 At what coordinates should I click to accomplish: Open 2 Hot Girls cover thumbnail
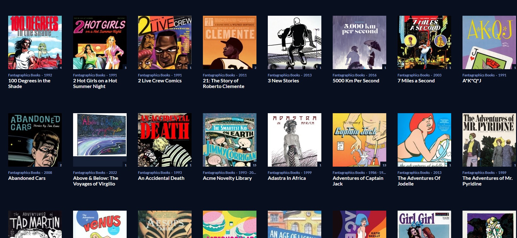pos(100,42)
